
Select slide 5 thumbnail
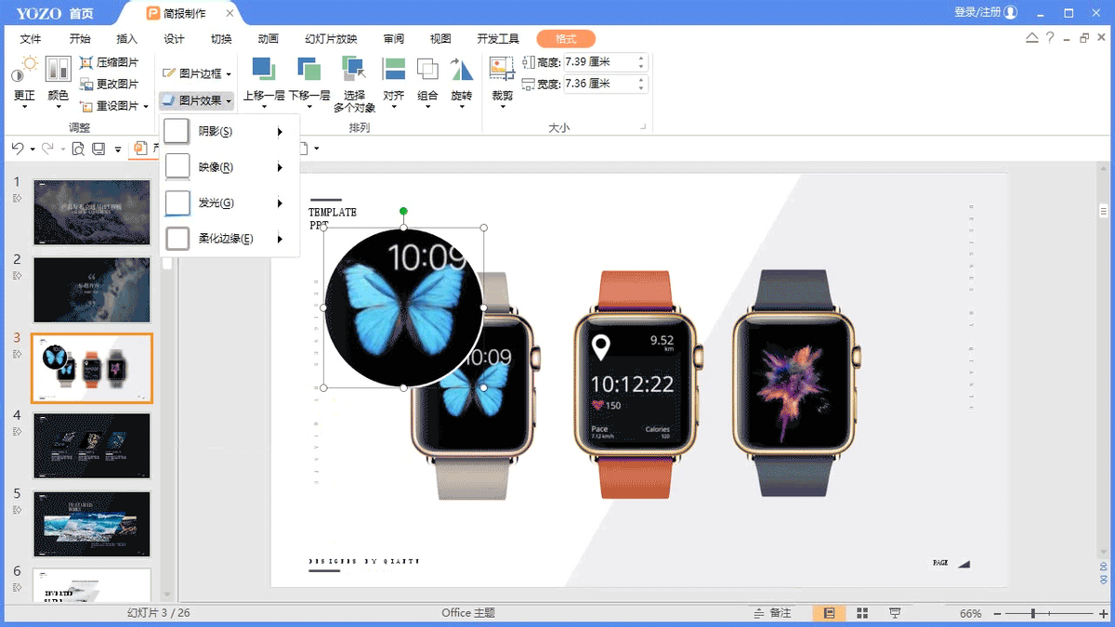coord(92,524)
